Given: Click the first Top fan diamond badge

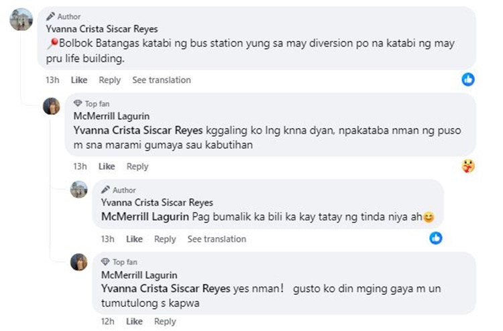Looking at the screenshot, I should pyautogui.click(x=78, y=103).
